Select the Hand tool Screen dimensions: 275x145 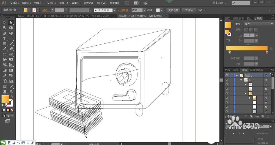click(5, 91)
